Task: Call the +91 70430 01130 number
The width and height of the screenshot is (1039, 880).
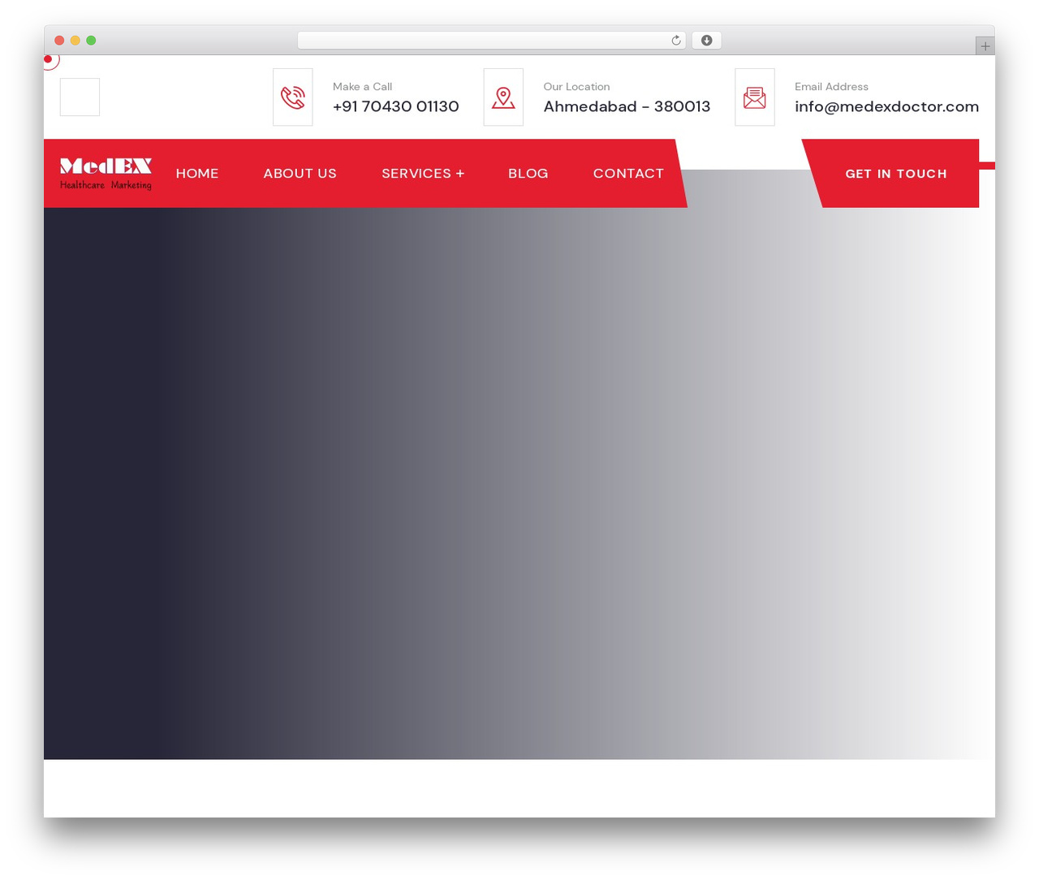Action: coord(396,106)
